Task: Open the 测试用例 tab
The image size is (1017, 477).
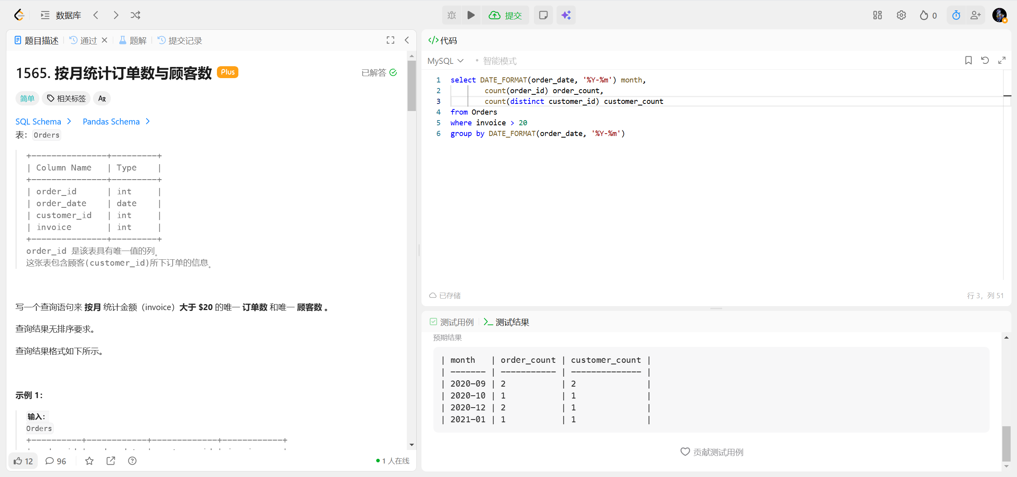Action: 452,322
